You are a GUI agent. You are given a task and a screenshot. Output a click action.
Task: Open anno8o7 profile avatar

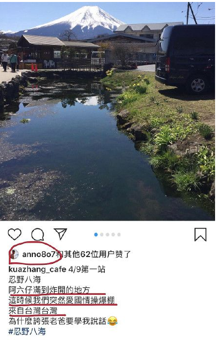pyautogui.click(x=15, y=254)
